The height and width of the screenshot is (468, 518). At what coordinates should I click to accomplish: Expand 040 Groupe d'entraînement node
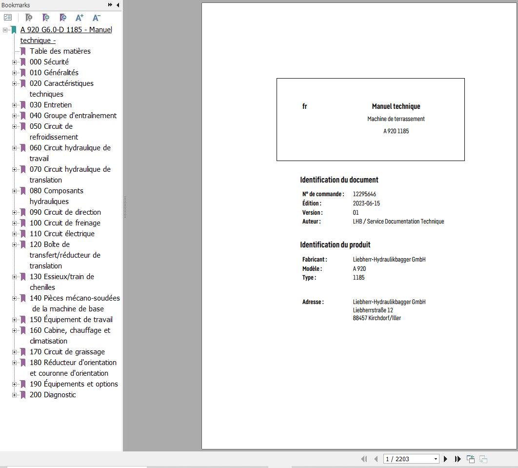pyautogui.click(x=14, y=116)
